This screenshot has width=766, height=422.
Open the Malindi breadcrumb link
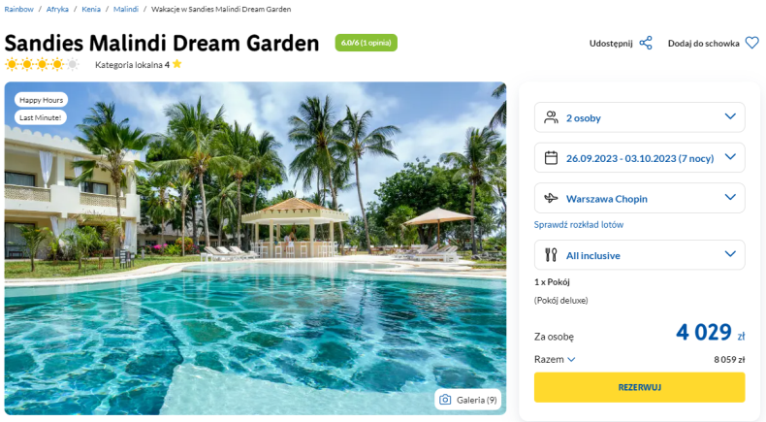pos(125,9)
